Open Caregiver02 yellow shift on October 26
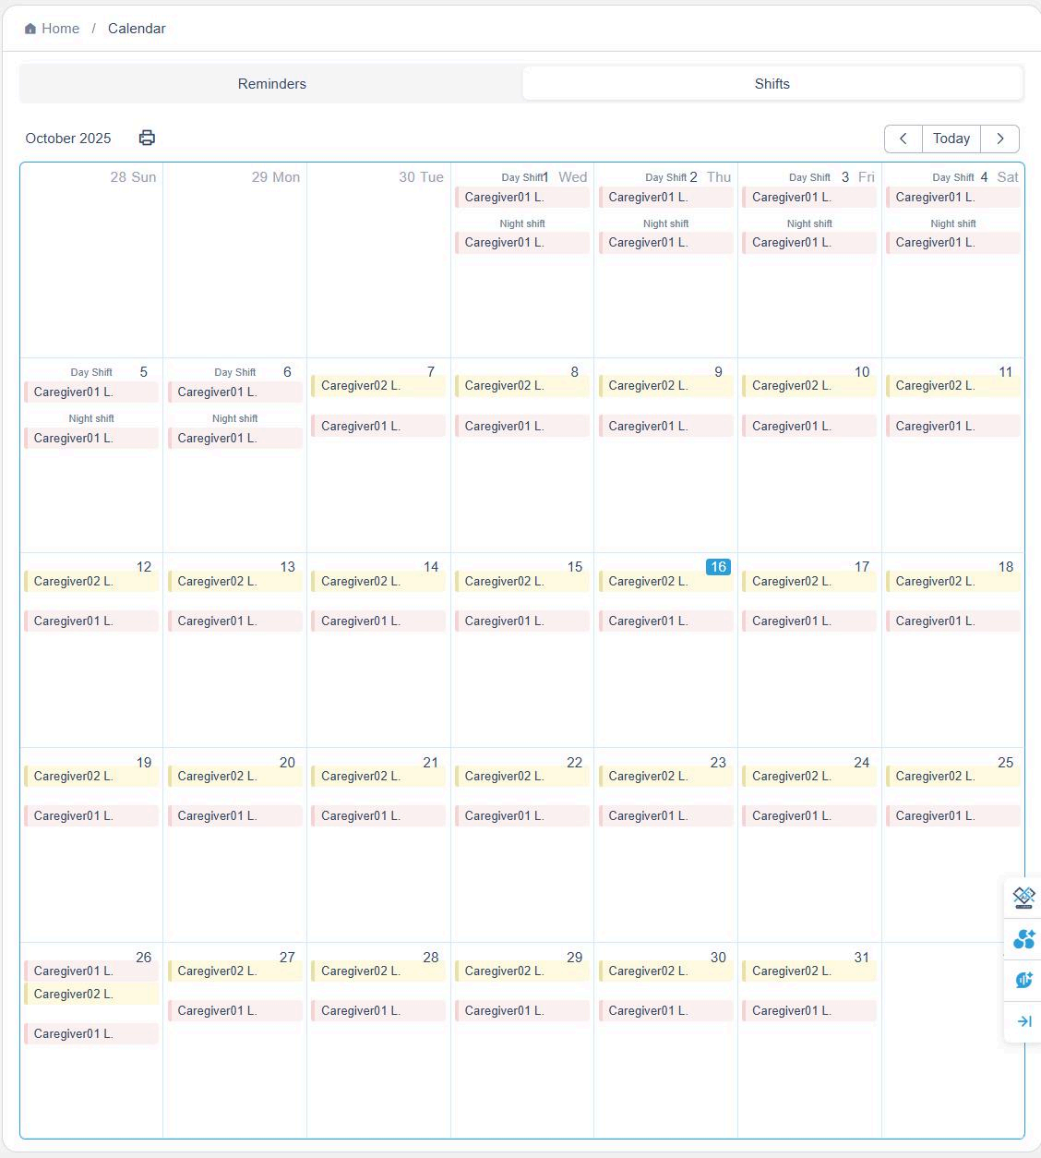 click(x=90, y=995)
